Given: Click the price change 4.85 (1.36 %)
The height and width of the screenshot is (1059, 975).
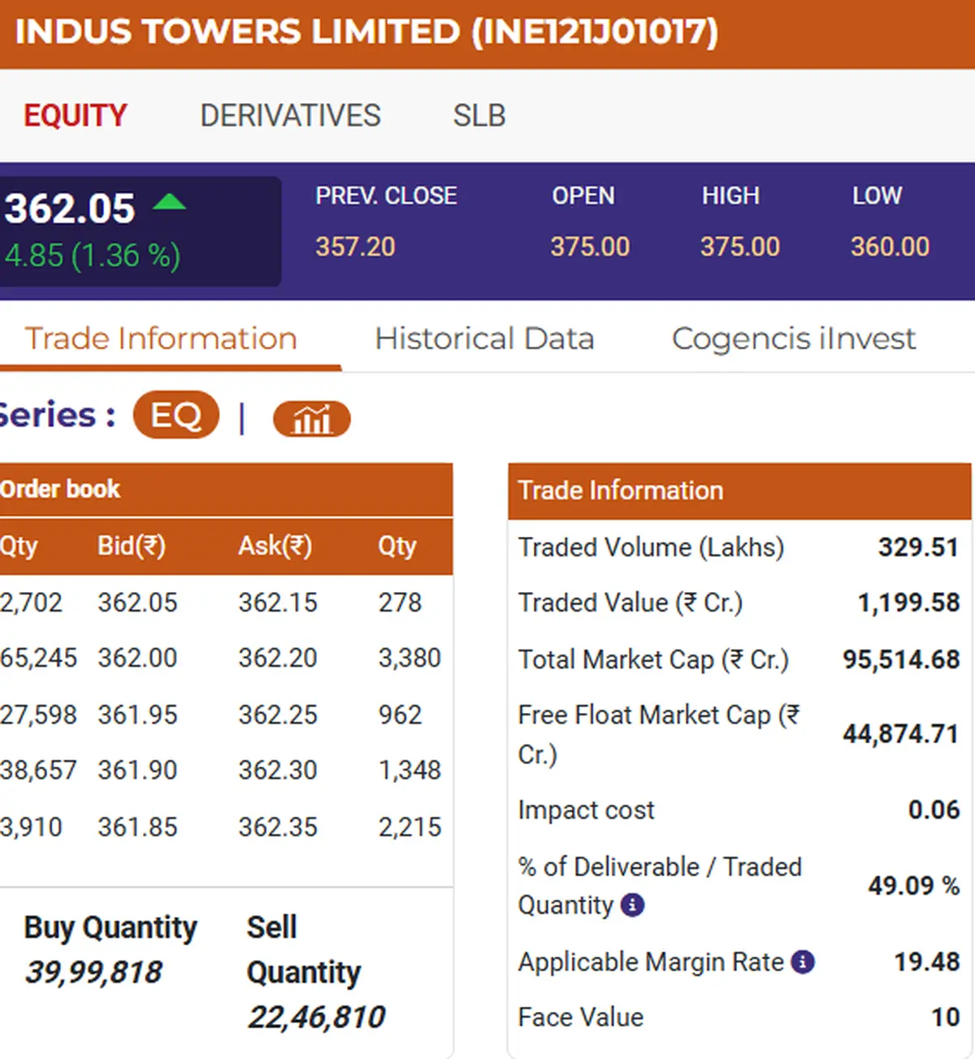Looking at the screenshot, I should click(93, 256).
